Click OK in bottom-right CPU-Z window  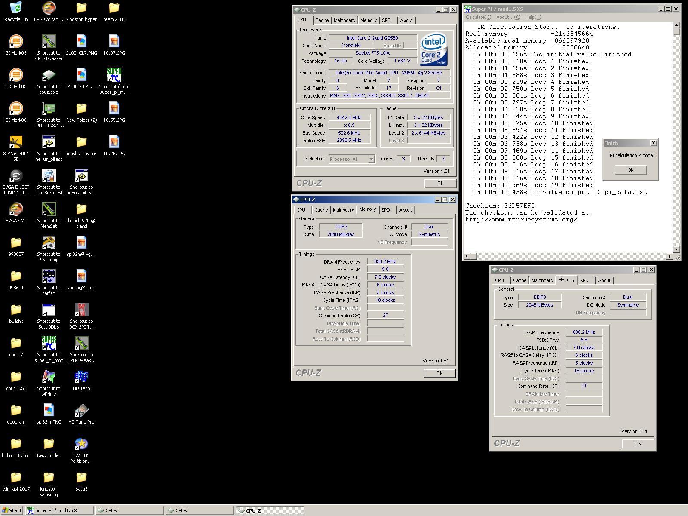pos(638,444)
